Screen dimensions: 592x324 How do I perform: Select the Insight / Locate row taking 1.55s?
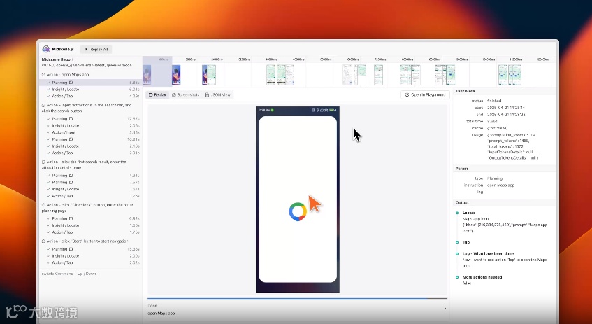(x=91, y=225)
